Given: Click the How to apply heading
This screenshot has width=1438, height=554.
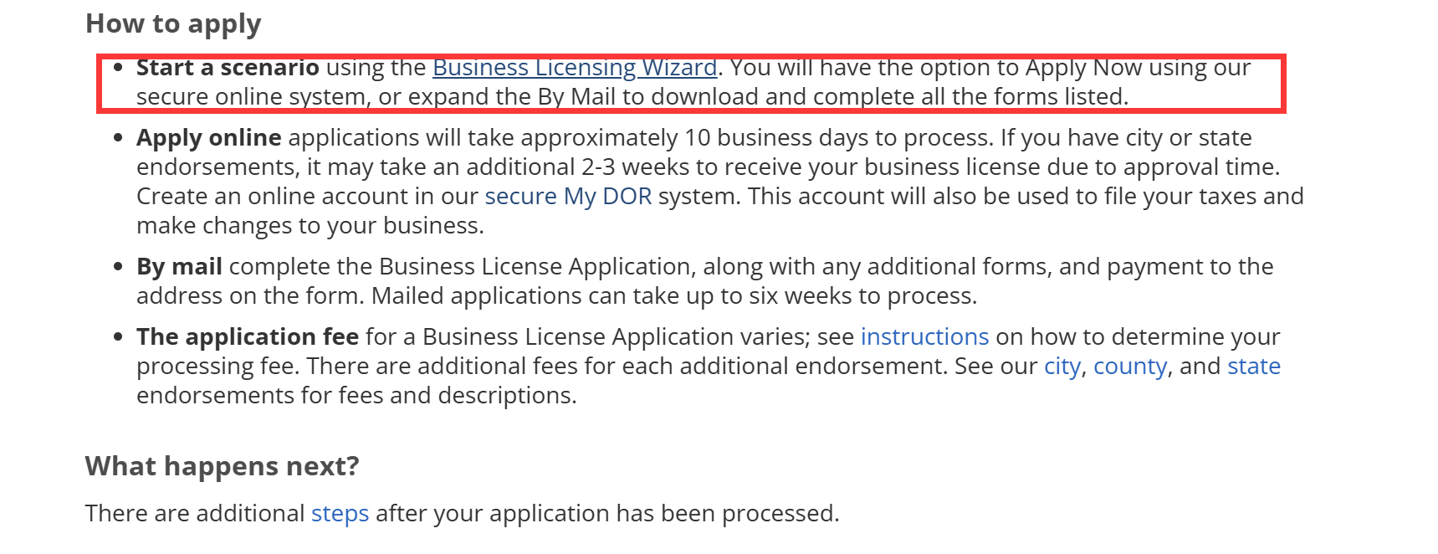Looking at the screenshot, I should [173, 24].
